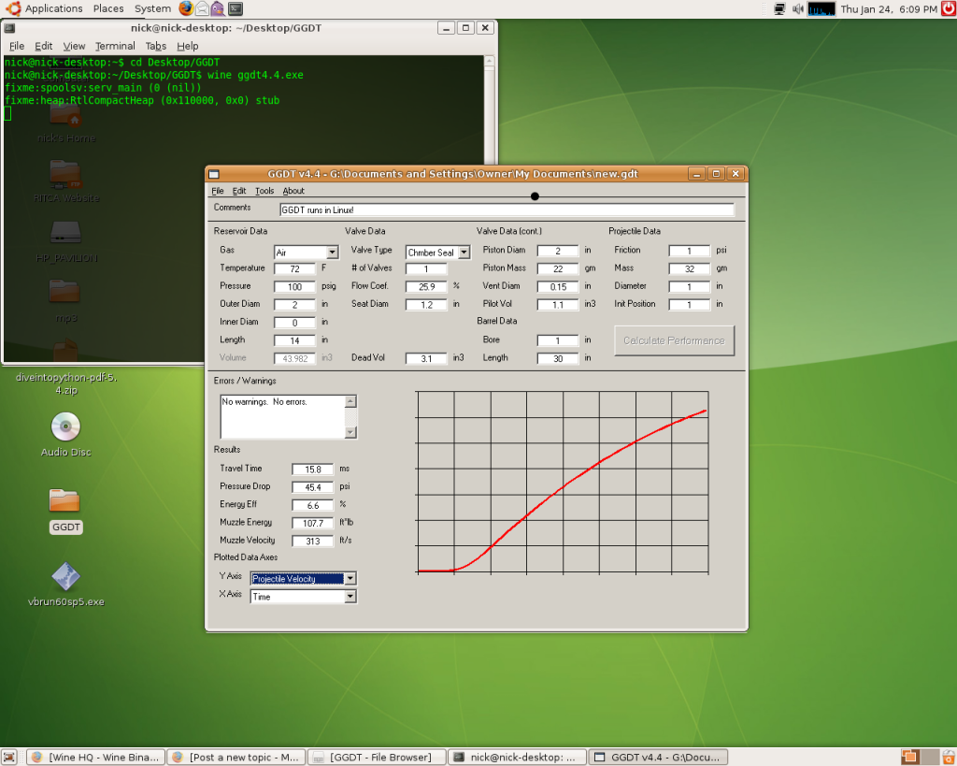Open the X Axis Time dropdown
Viewport: 957px width, 766px height.
pyautogui.click(x=350, y=597)
